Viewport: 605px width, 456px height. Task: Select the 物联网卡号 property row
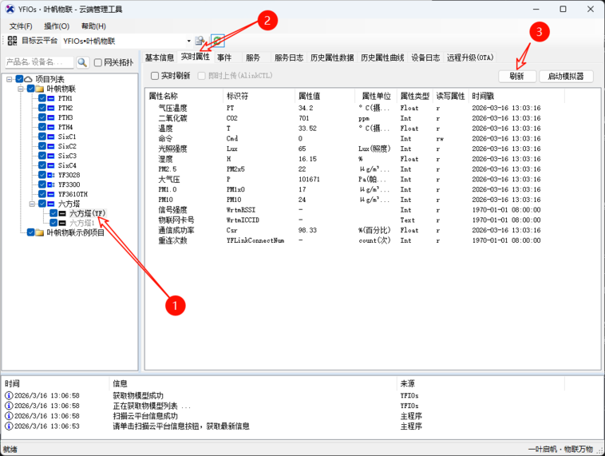coord(355,220)
